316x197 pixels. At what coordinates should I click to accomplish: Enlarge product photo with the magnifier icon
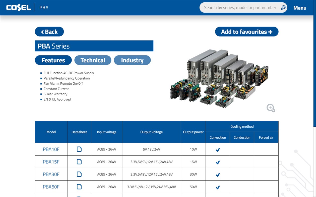click(271, 108)
